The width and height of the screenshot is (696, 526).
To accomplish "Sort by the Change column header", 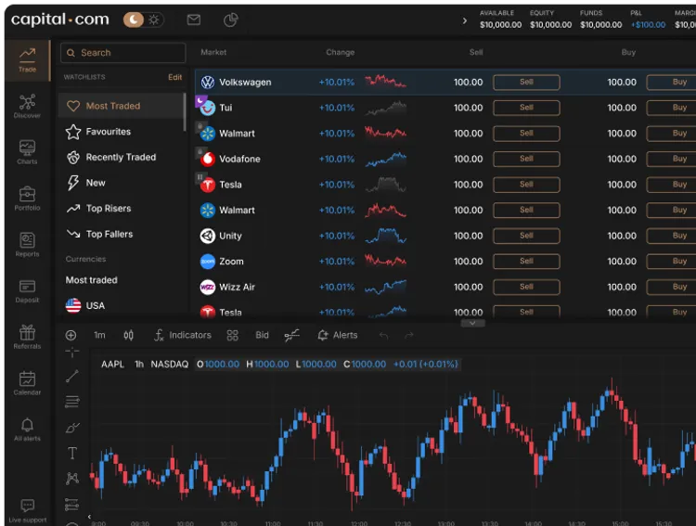I will pos(340,52).
